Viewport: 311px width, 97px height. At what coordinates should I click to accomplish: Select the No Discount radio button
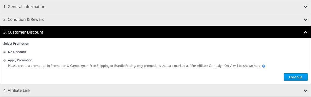(x=4, y=52)
